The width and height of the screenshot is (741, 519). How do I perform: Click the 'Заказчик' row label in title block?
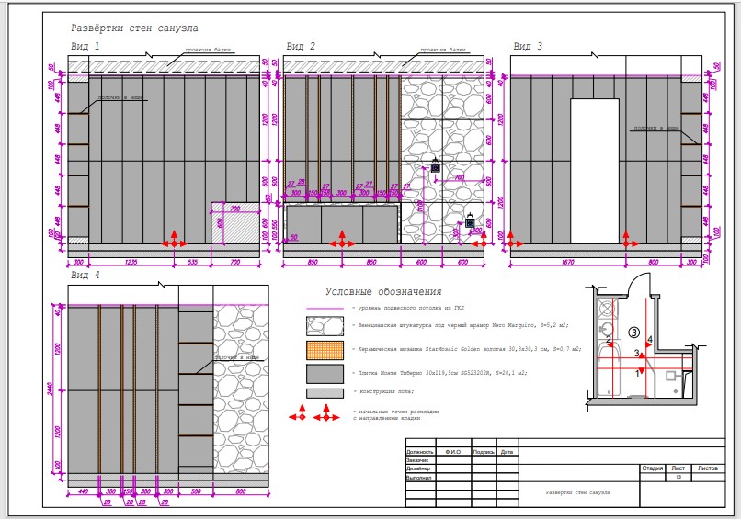(417, 460)
